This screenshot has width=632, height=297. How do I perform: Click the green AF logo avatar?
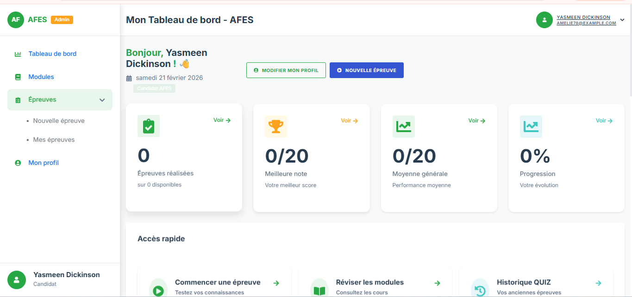[x=16, y=20]
